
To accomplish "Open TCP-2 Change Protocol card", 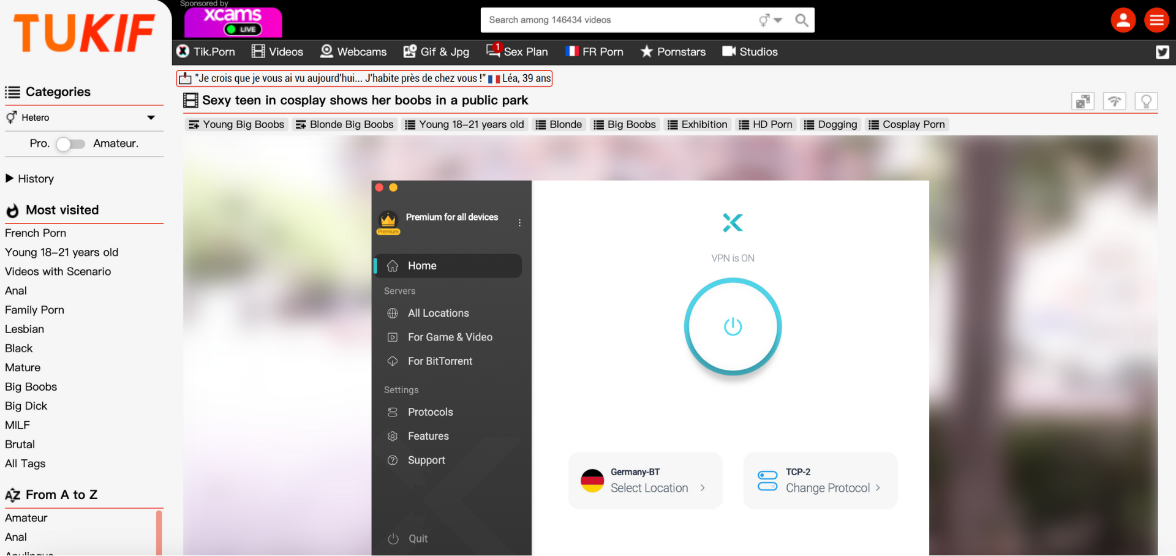I will [820, 481].
